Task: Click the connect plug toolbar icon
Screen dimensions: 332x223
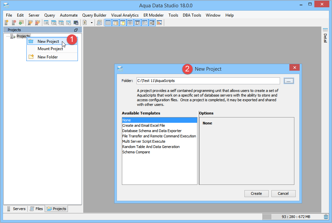Action: [30, 23]
